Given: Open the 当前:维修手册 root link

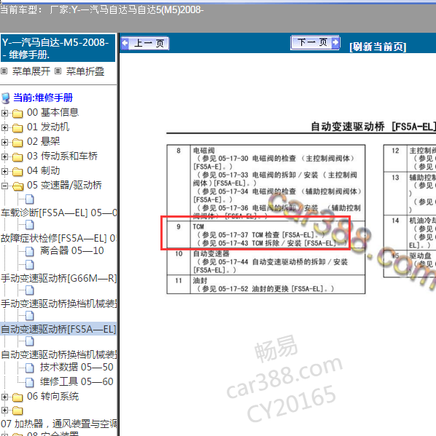Looking at the screenshot, I should [x=43, y=98].
